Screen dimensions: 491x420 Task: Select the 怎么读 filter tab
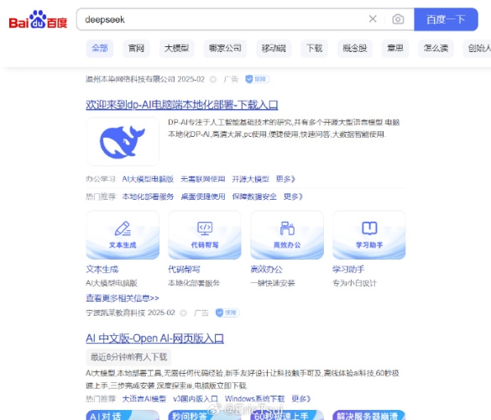436,48
